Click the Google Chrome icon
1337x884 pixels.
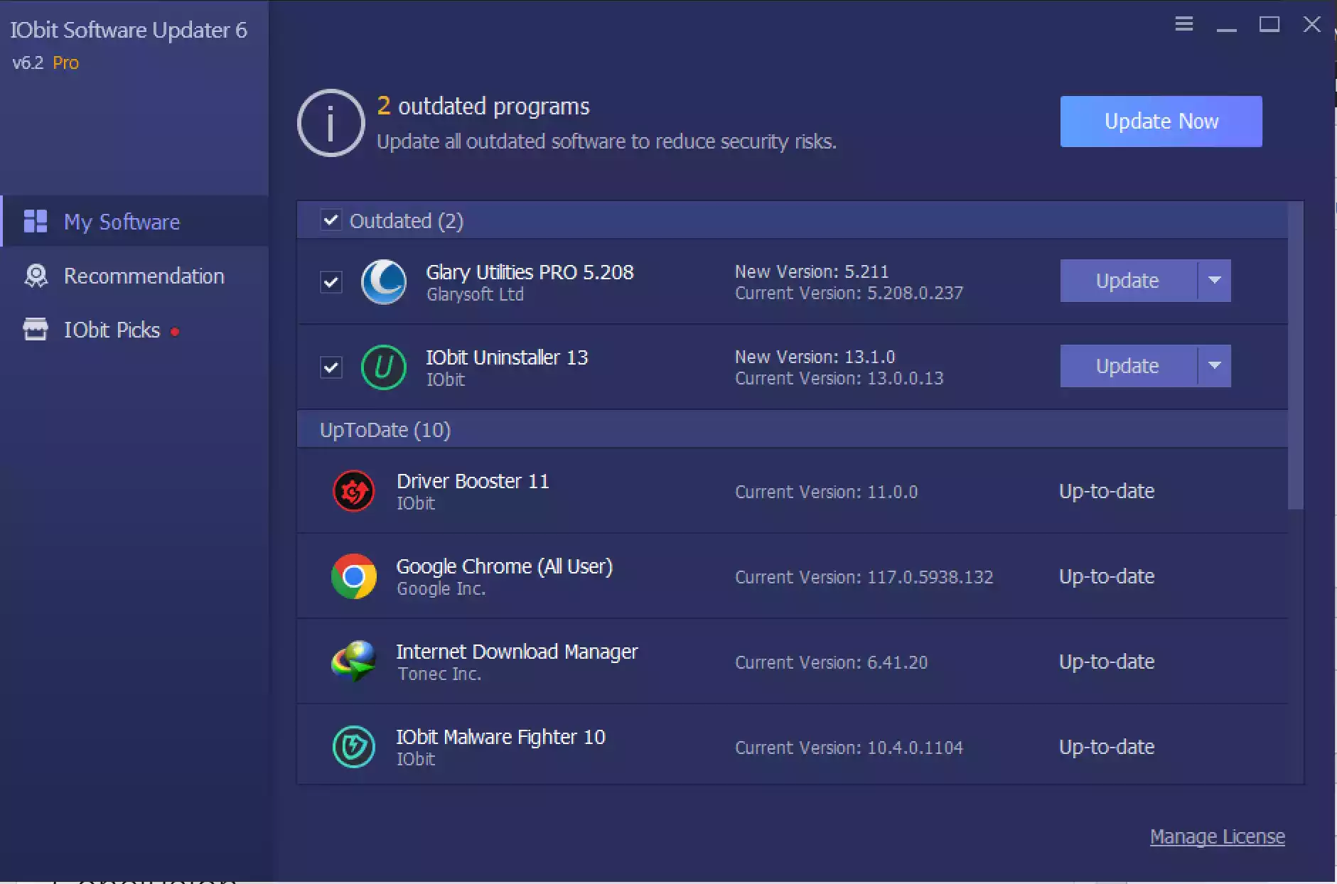click(354, 576)
